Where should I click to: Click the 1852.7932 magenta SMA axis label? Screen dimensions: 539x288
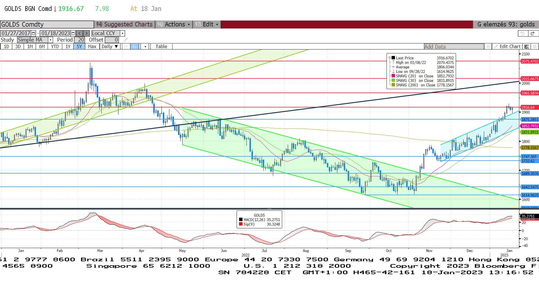[x=529, y=126]
